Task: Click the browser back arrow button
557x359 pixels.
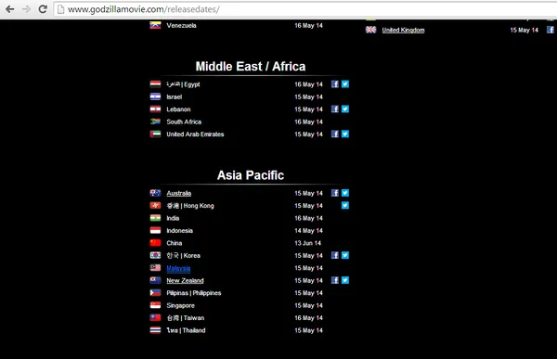Action: click(9, 9)
